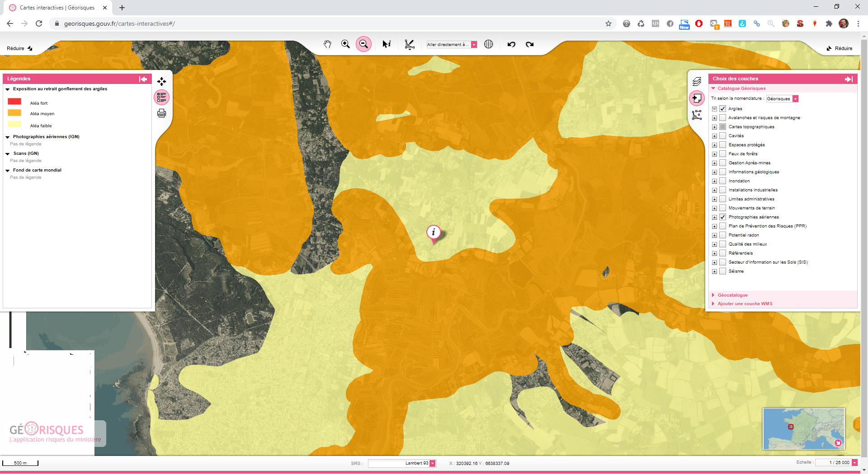Open Chrome extensions puzzle icon

click(x=829, y=23)
